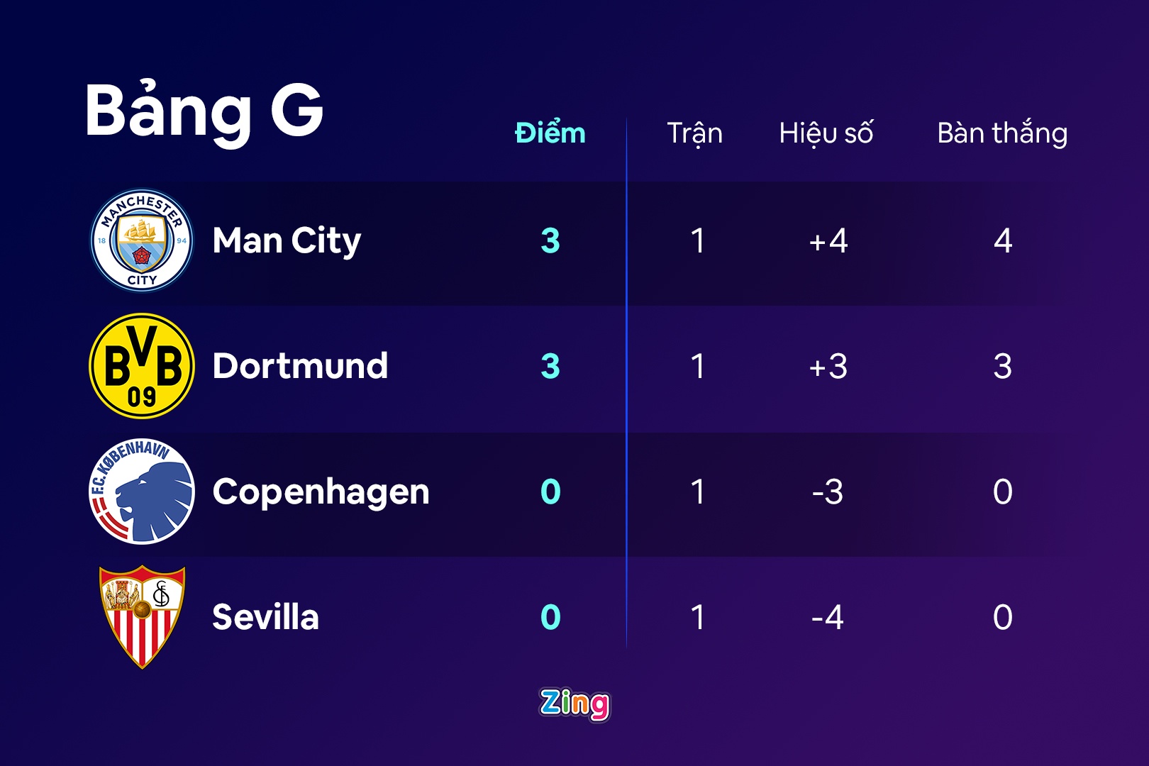
Task: Click Sevilla's -4 goal difference
Action: (x=828, y=617)
